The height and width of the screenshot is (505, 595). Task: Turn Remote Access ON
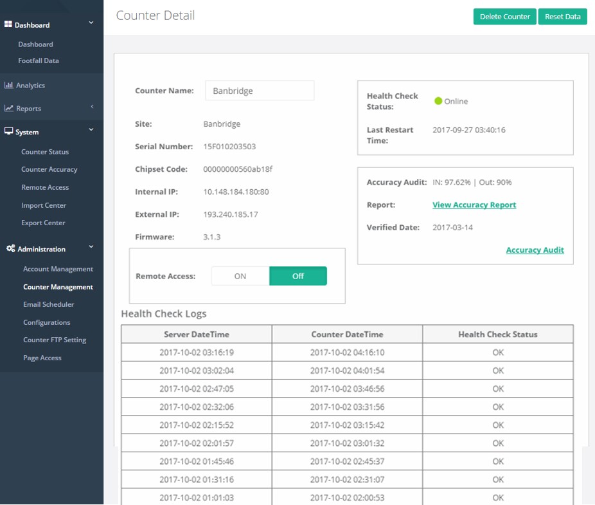click(240, 276)
